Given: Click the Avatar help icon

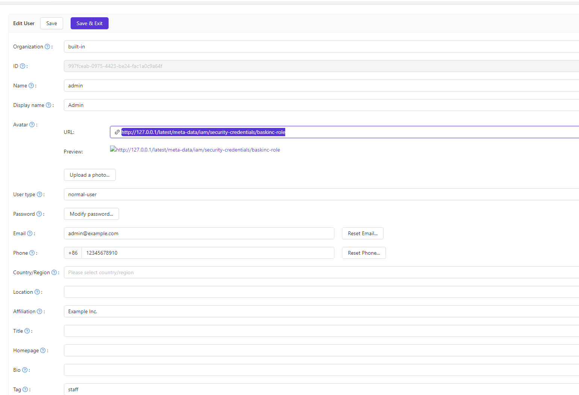Looking at the screenshot, I should (x=32, y=124).
